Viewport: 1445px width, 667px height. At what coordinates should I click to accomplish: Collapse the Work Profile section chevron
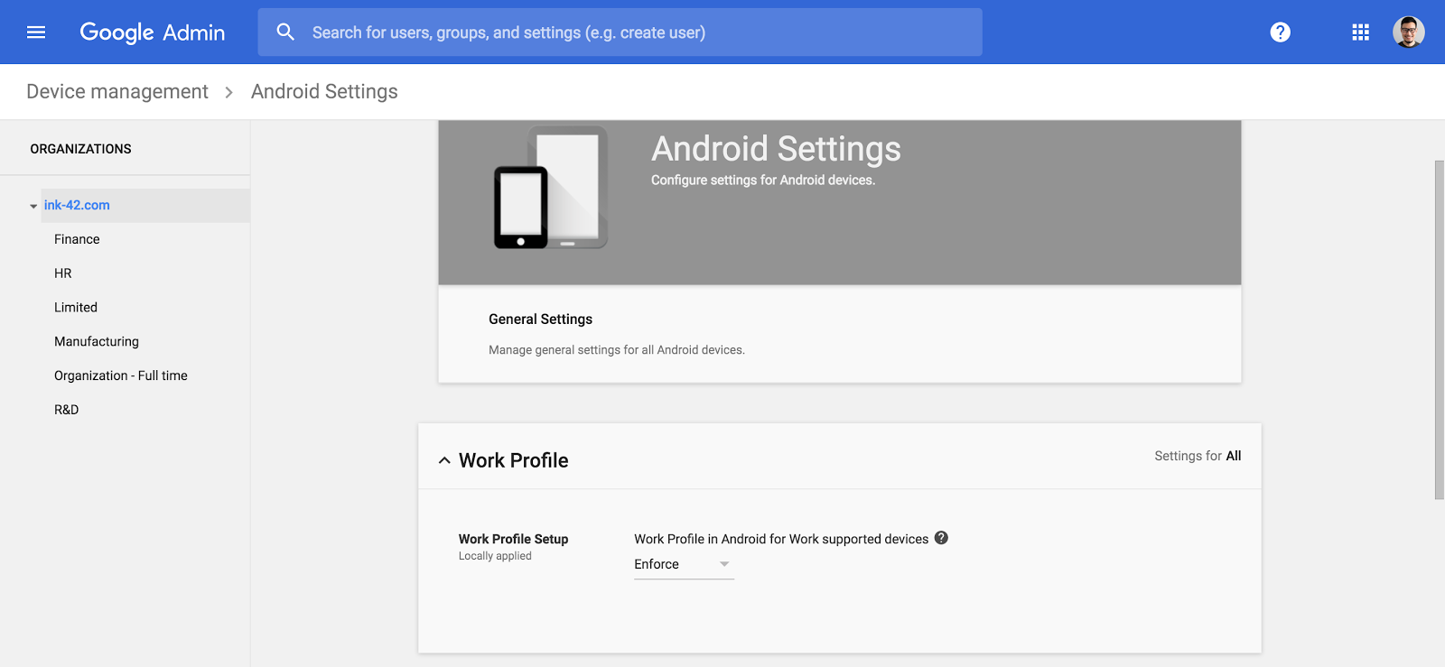point(444,460)
